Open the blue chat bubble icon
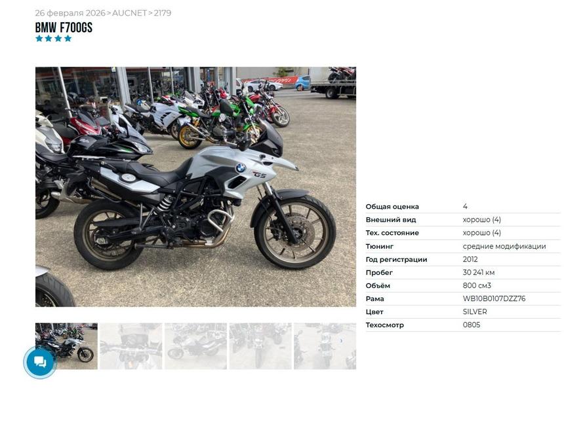 (40, 362)
